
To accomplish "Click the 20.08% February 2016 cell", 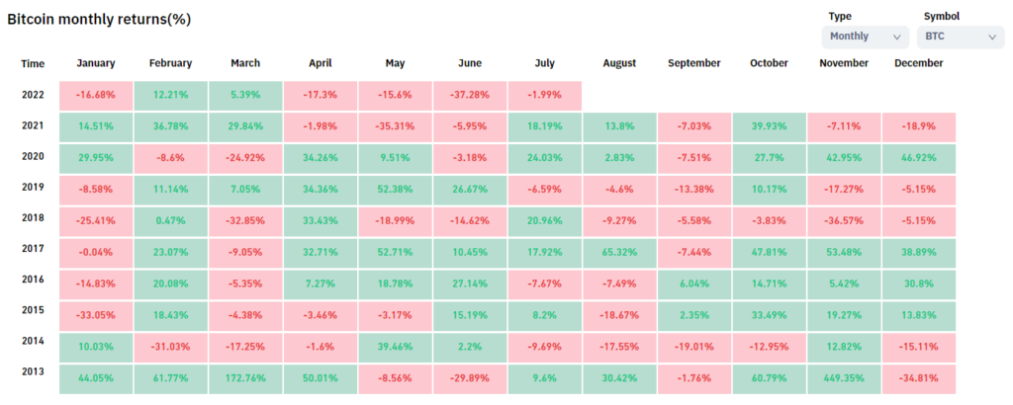I will (170, 283).
